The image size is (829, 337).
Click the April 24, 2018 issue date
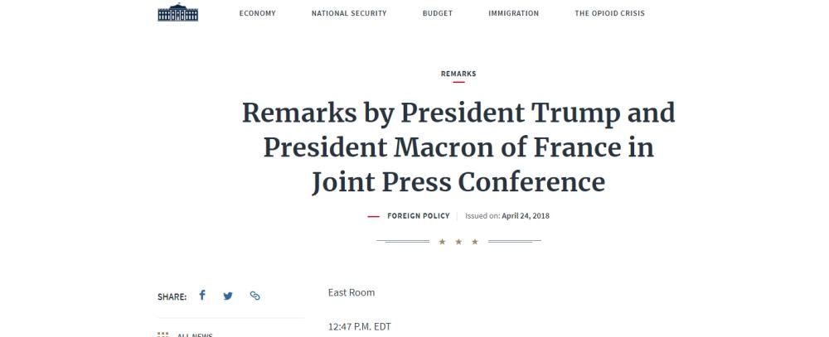[526, 216]
